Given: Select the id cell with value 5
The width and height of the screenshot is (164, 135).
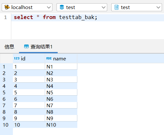Looking at the screenshot, I should [29, 92].
